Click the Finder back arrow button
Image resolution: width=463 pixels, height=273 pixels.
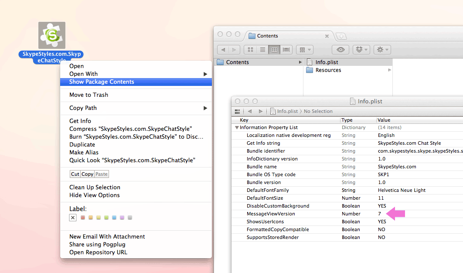tap(223, 50)
